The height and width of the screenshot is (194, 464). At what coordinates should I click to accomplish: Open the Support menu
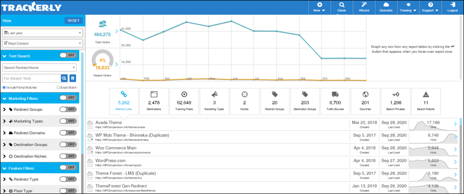coord(430,7)
